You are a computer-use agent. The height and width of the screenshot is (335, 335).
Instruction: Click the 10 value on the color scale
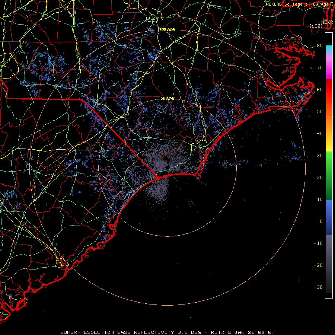point(320,200)
